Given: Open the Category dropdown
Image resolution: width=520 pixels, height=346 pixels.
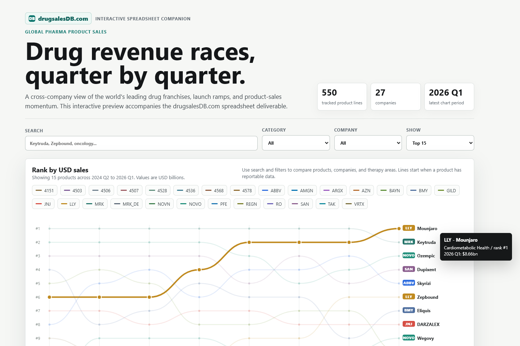Looking at the screenshot, I should [296, 143].
